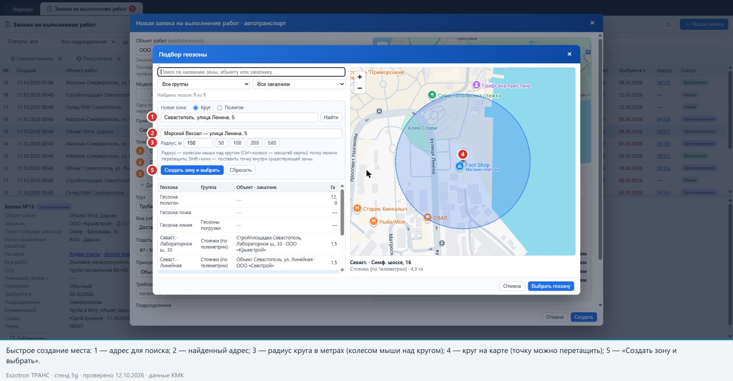Select the Геозона линия row
Screen dimensions: 733x381
coord(248,225)
